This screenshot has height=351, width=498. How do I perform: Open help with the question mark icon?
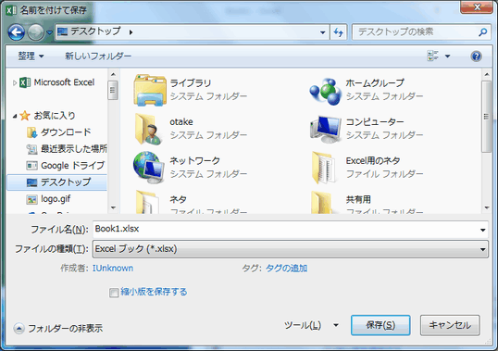coord(476,56)
